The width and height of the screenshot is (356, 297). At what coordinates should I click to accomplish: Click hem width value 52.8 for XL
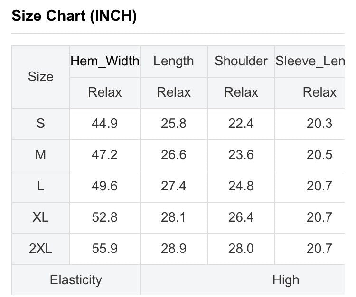tap(105, 217)
